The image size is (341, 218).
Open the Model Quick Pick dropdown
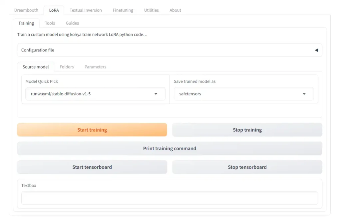(95, 94)
